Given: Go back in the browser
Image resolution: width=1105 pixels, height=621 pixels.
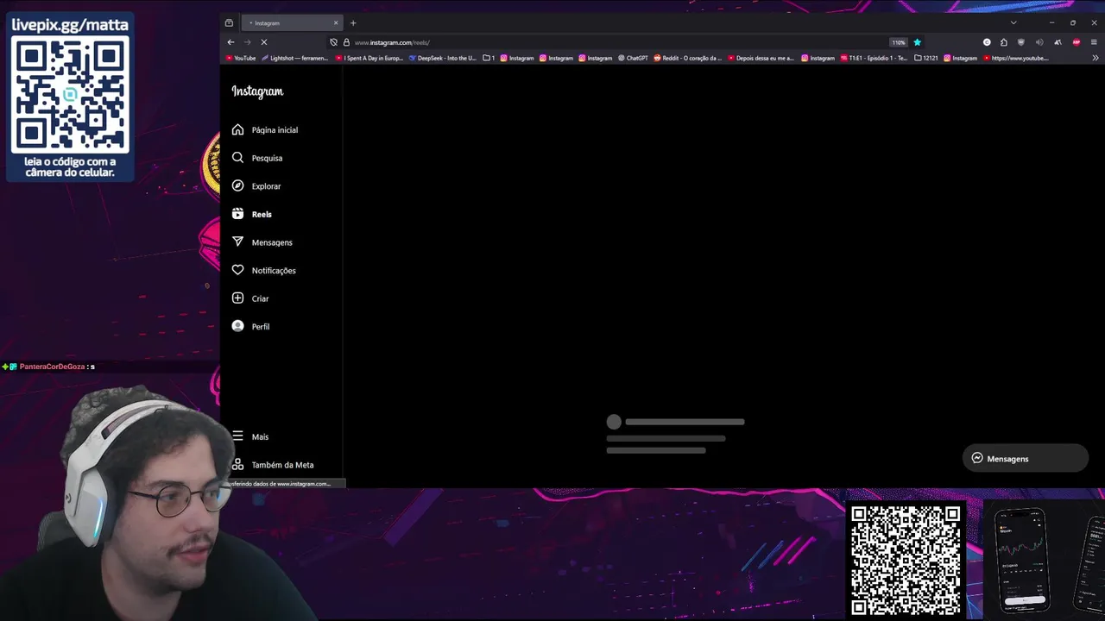Looking at the screenshot, I should (x=230, y=42).
